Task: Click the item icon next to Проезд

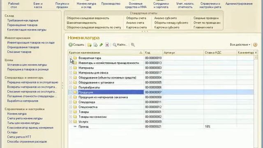Action: pos(75,126)
